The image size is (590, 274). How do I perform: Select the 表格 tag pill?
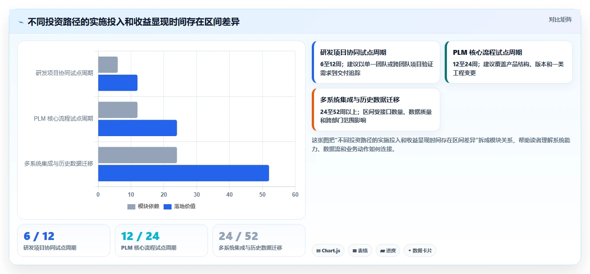tap(360, 251)
